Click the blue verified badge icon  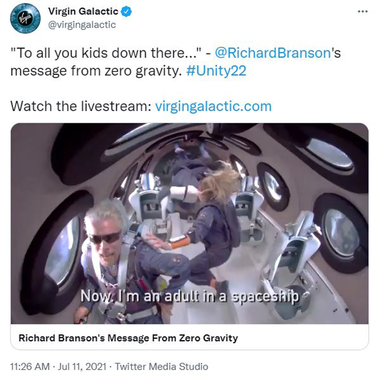click(126, 11)
